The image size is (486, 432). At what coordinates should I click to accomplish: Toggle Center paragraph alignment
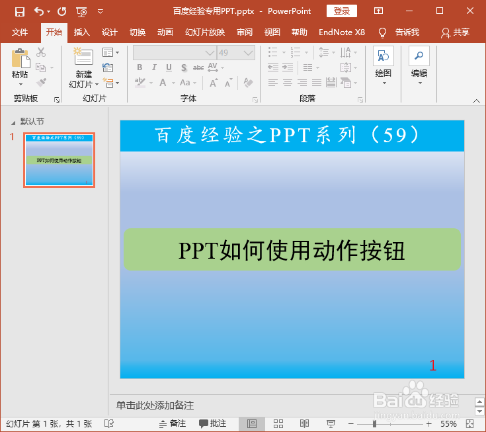[288, 83]
